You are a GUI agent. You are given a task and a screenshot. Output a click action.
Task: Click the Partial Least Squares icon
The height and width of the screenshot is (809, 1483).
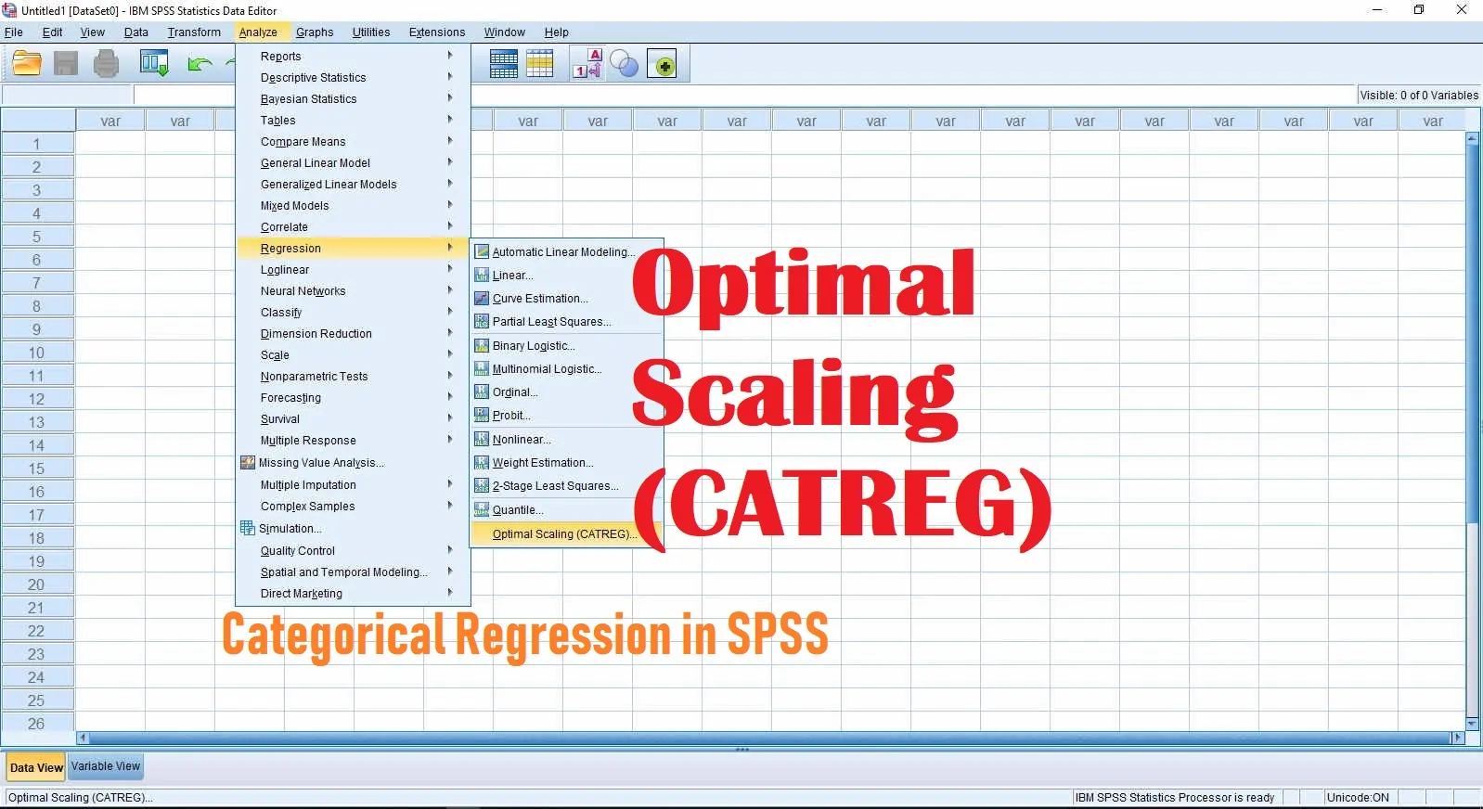coord(482,321)
